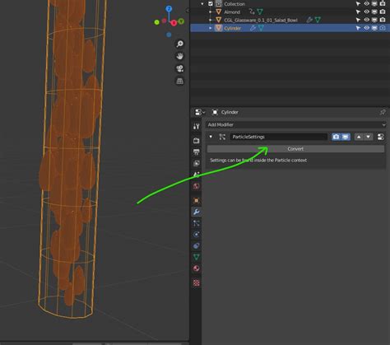The width and height of the screenshot is (390, 345).
Task: Open the properties editor type dropdown
Action: click(200, 112)
